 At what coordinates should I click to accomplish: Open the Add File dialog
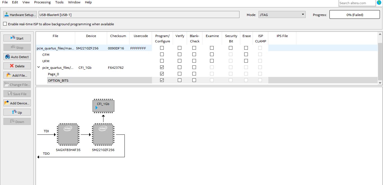pyautogui.click(x=17, y=75)
